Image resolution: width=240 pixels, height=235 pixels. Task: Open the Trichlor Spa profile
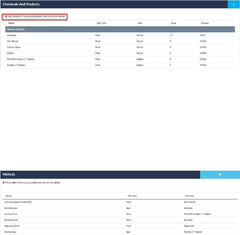click(120, 232)
